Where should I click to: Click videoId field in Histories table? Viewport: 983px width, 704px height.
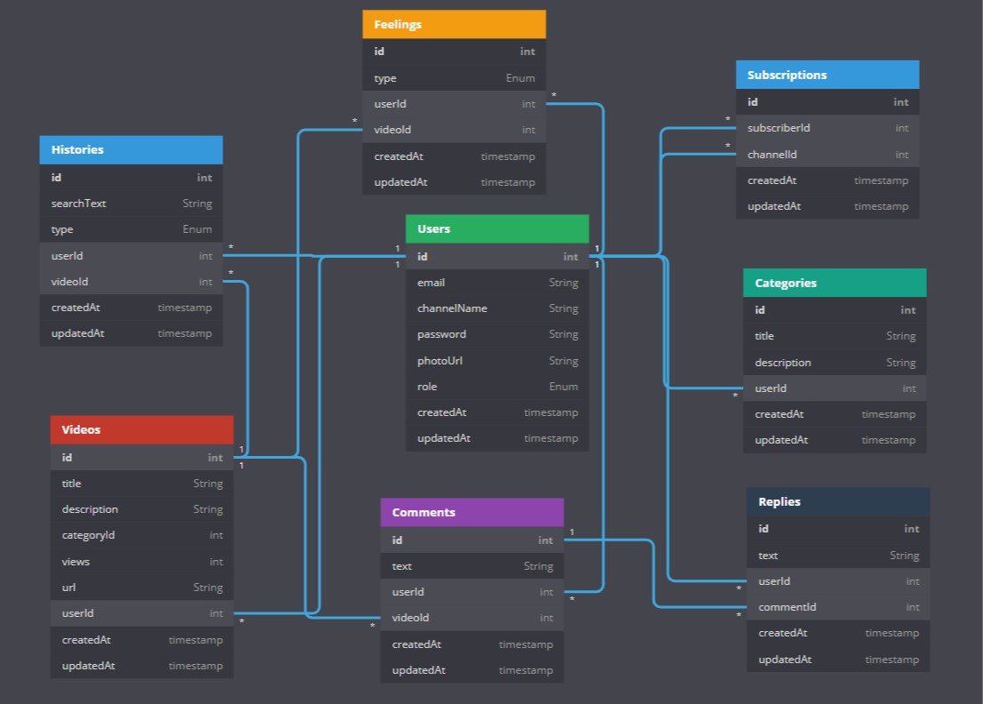131,282
